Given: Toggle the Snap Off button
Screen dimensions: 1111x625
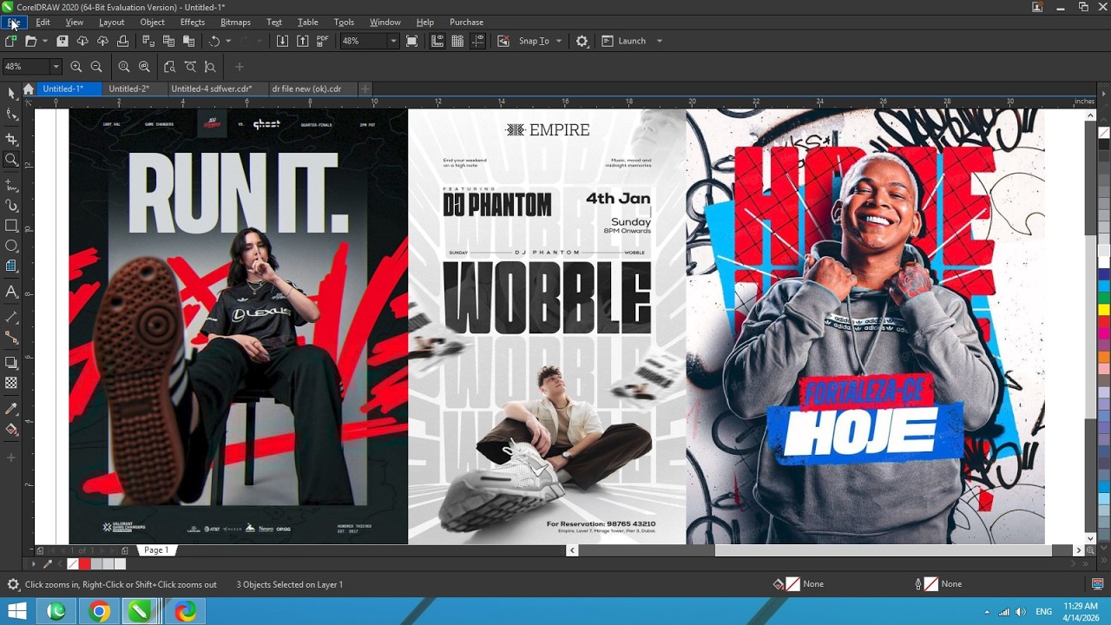Looking at the screenshot, I should [503, 41].
